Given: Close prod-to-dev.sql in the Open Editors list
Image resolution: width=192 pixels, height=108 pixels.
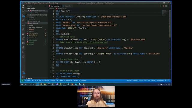Looking at the screenshot, I should [x=28, y=11].
